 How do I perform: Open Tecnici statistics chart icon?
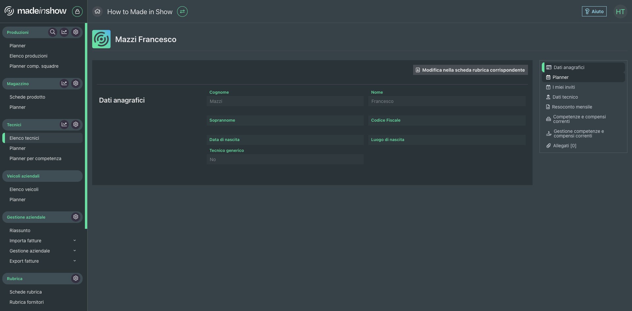pos(64,125)
